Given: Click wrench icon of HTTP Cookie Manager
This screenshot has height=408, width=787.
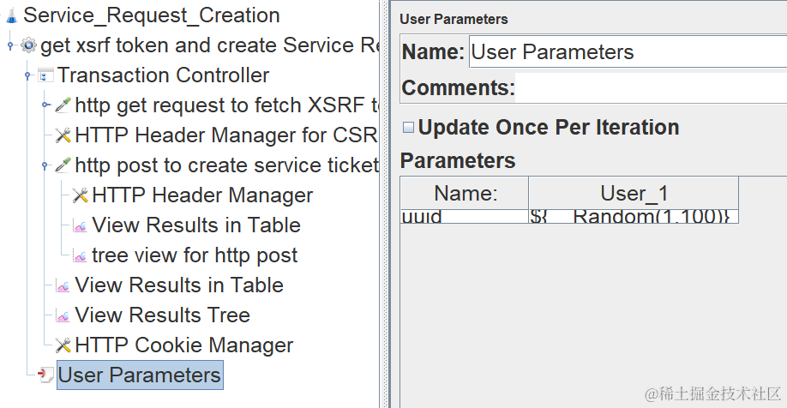Looking at the screenshot, I should click(63, 345).
